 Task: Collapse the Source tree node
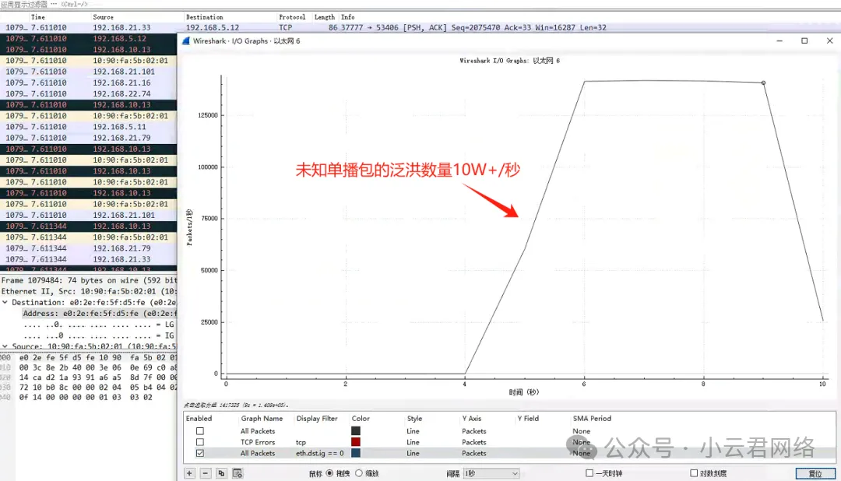[x=5, y=346]
